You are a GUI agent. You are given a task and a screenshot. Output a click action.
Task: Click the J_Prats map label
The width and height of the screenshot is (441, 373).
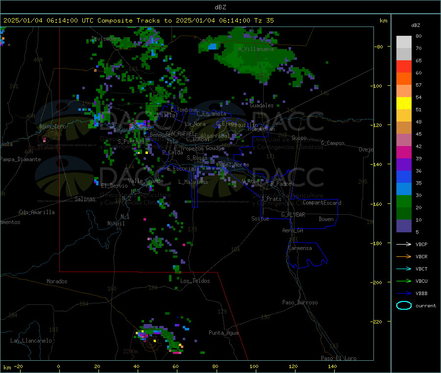[x=271, y=199]
